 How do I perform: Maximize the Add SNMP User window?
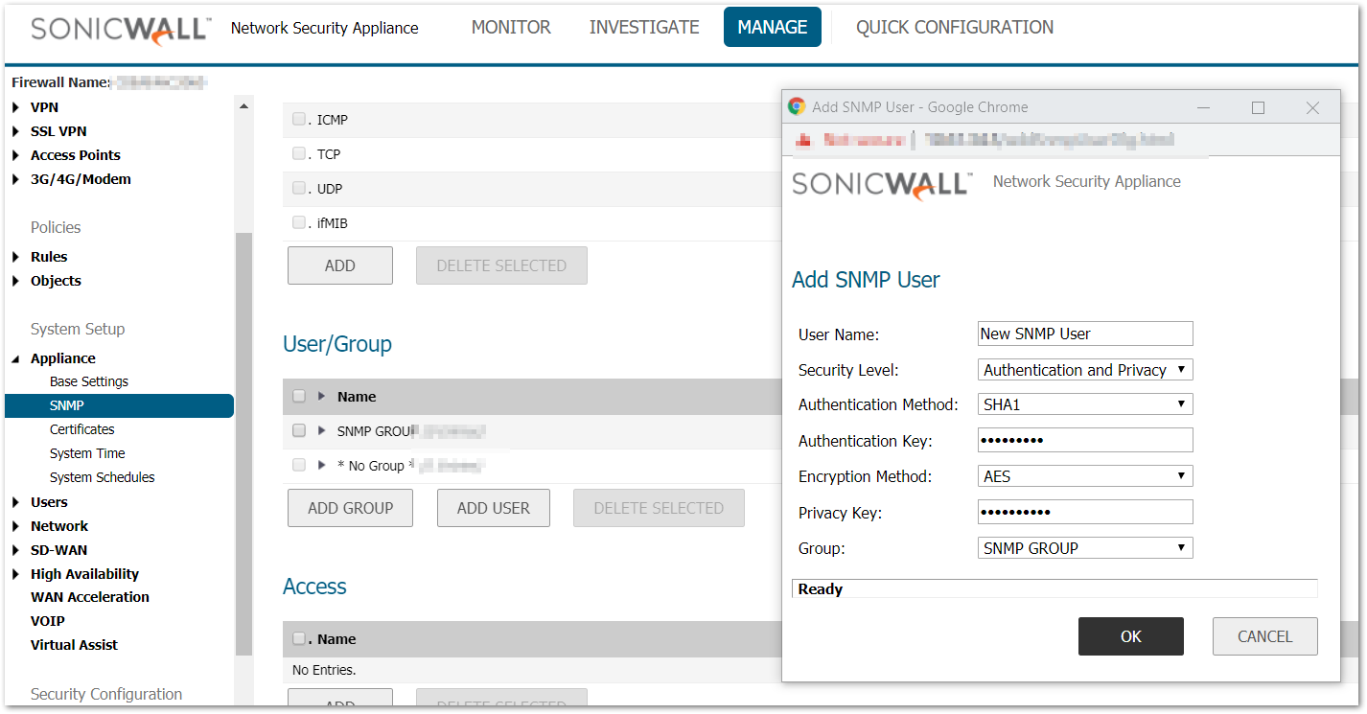(x=1258, y=107)
